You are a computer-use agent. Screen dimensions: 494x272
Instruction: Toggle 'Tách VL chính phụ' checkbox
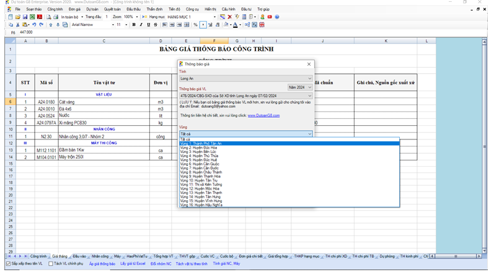point(51,264)
